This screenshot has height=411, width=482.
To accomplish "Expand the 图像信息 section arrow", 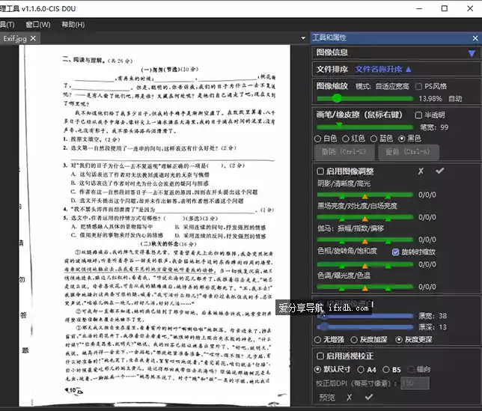I will [x=472, y=53].
